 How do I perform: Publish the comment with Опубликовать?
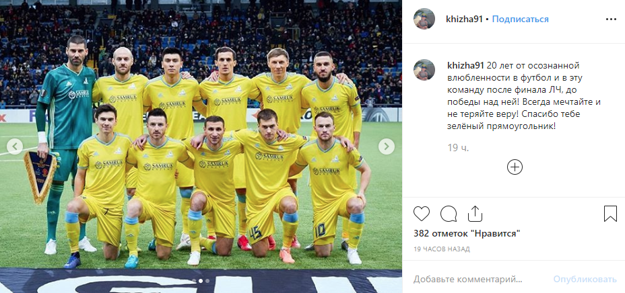585,279
